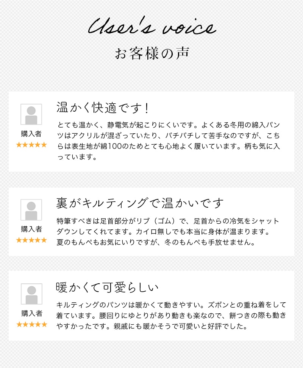Click the last star in the third review's rating

(x=44, y=324)
